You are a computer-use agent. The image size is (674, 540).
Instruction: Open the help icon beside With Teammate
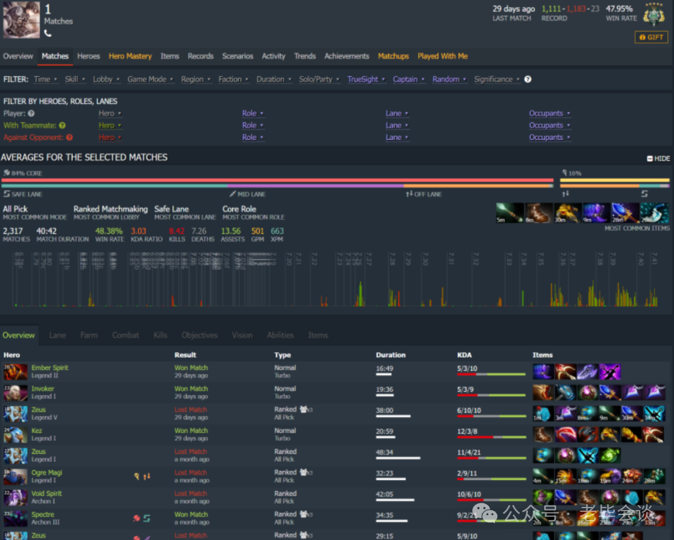(62, 125)
